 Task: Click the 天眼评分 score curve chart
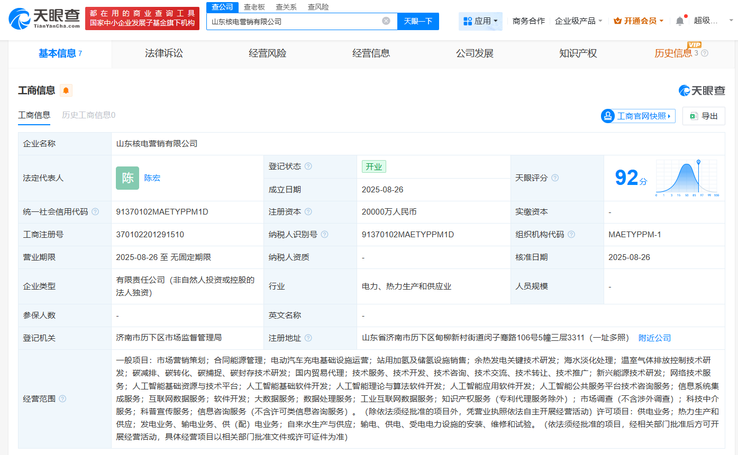tap(687, 178)
